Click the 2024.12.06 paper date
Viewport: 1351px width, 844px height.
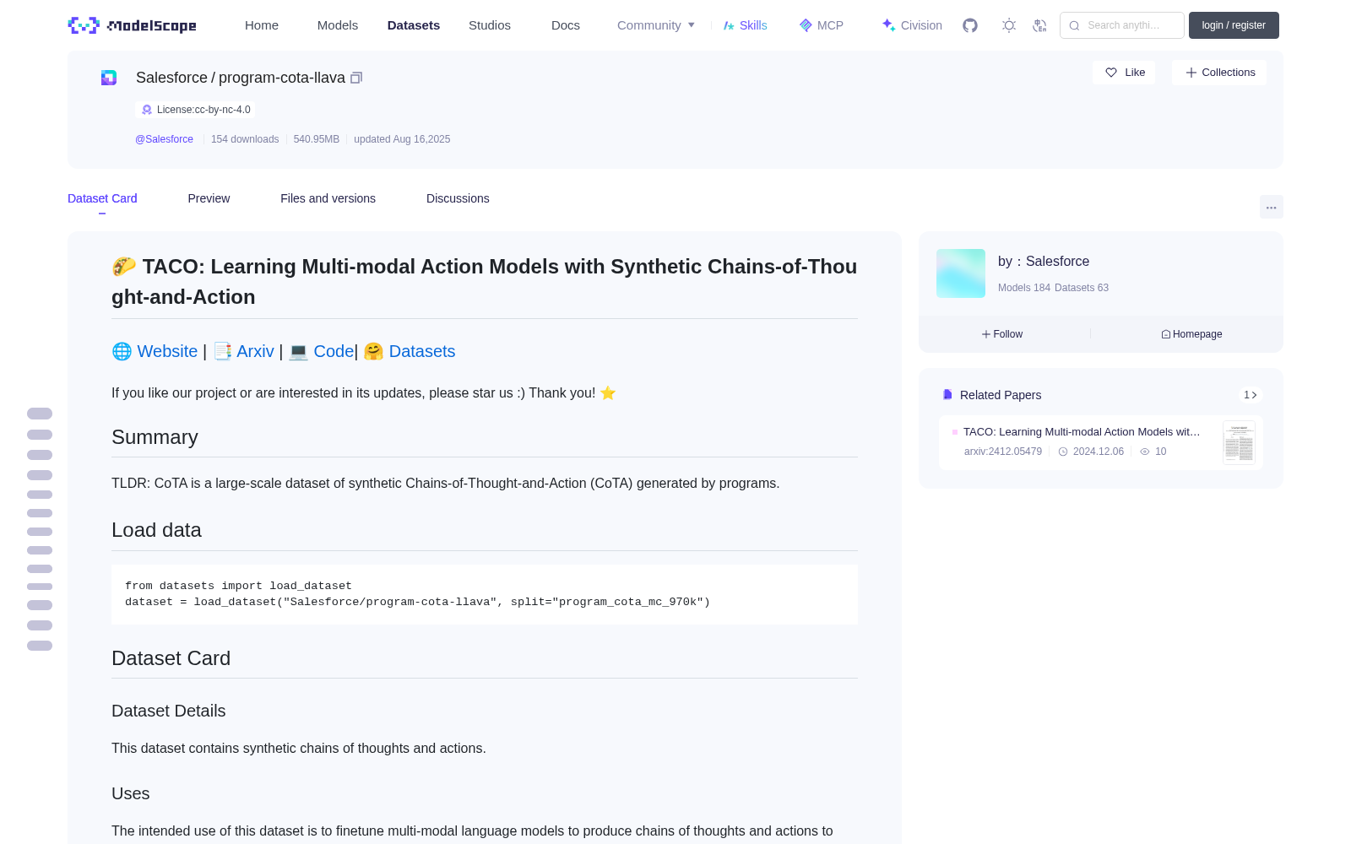click(x=1098, y=452)
